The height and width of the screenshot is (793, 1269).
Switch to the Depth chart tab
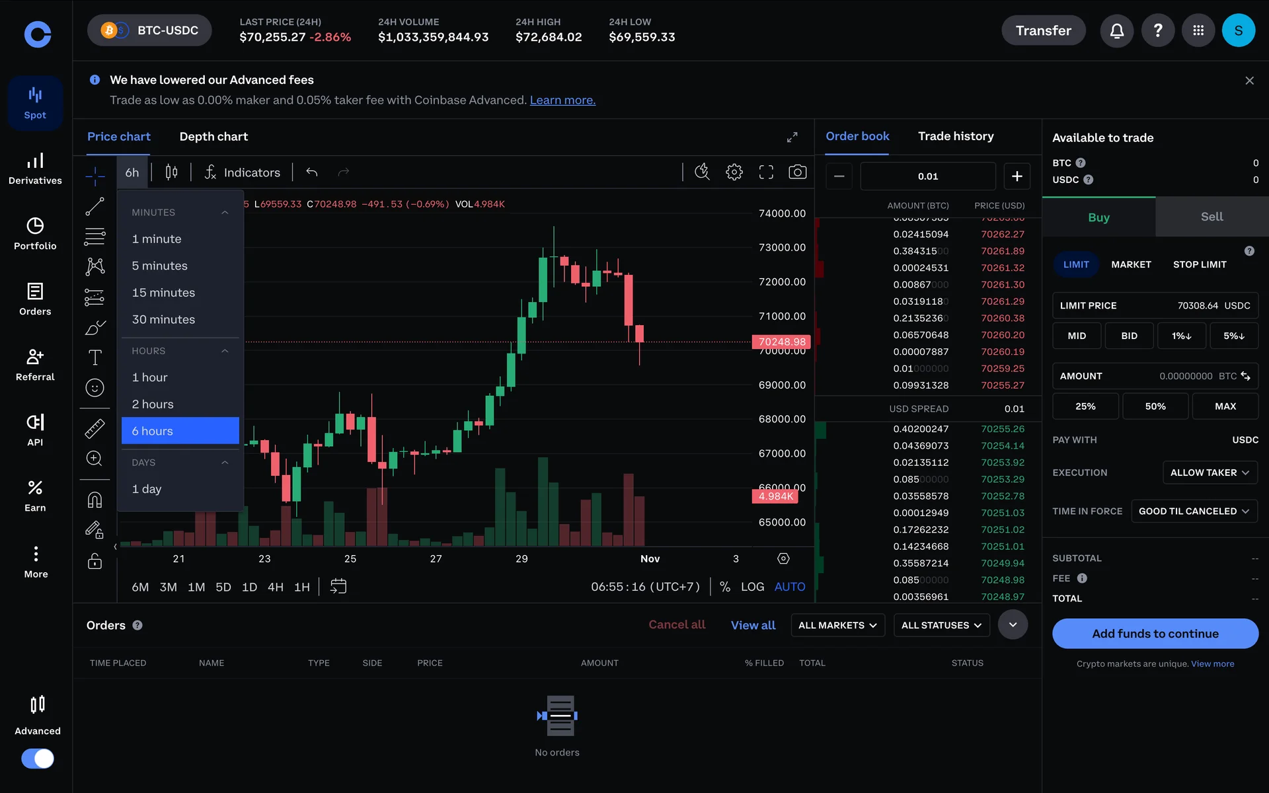tap(213, 137)
